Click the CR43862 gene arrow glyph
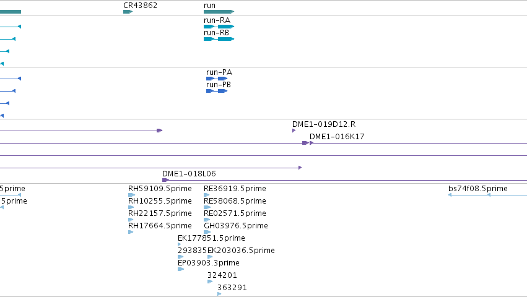527x297 pixels. pyautogui.click(x=128, y=12)
